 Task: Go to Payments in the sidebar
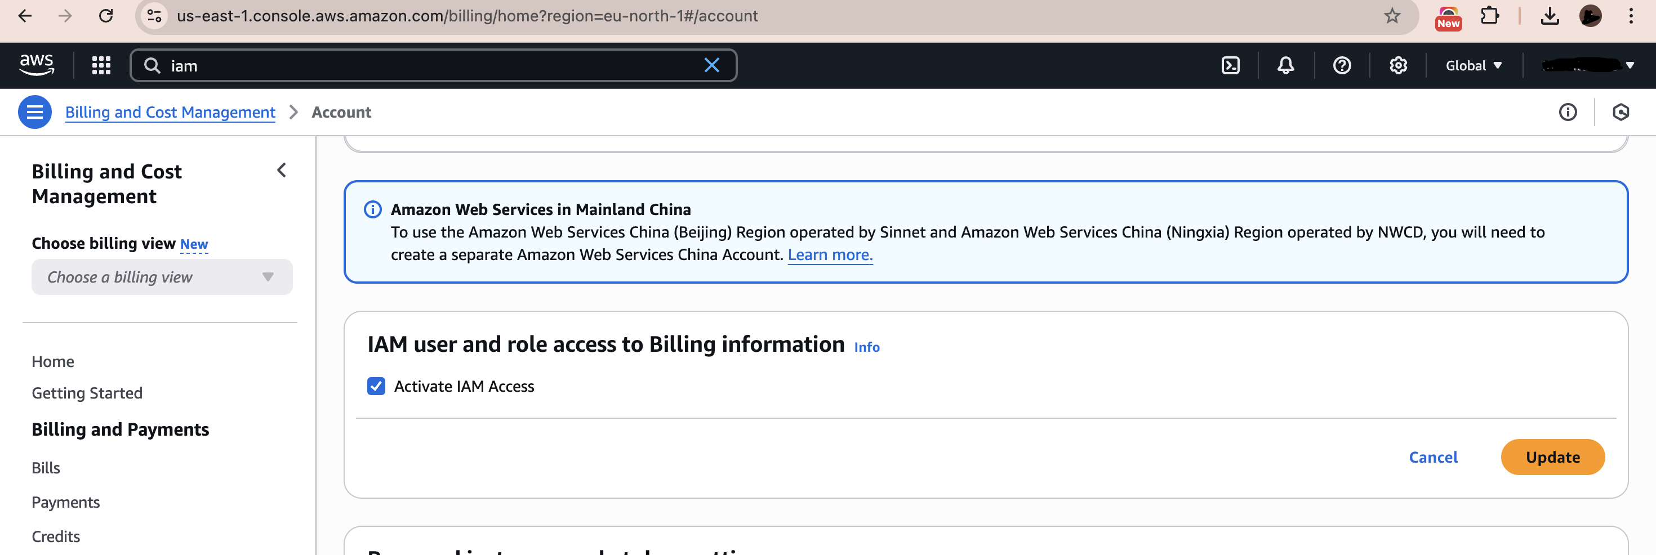tap(65, 502)
